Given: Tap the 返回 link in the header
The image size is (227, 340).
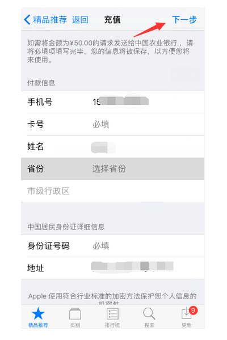Looking at the screenshot, I should 80,20.
